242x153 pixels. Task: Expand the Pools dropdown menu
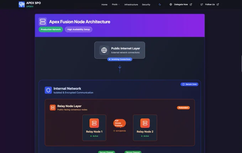tap(116, 5)
